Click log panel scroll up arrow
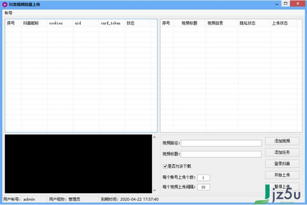 154,137
